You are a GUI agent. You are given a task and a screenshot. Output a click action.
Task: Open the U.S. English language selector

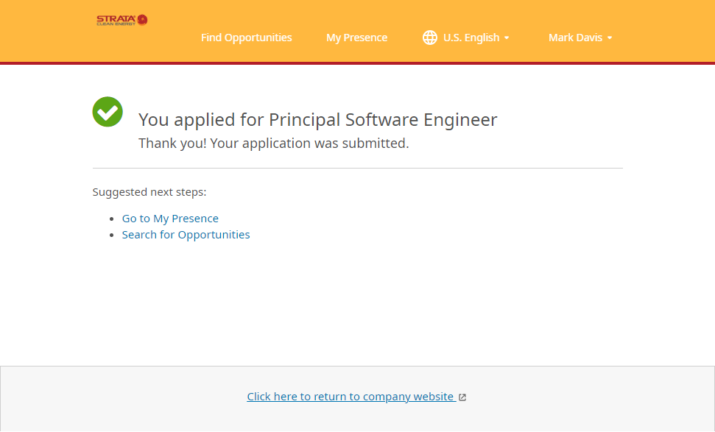471,38
